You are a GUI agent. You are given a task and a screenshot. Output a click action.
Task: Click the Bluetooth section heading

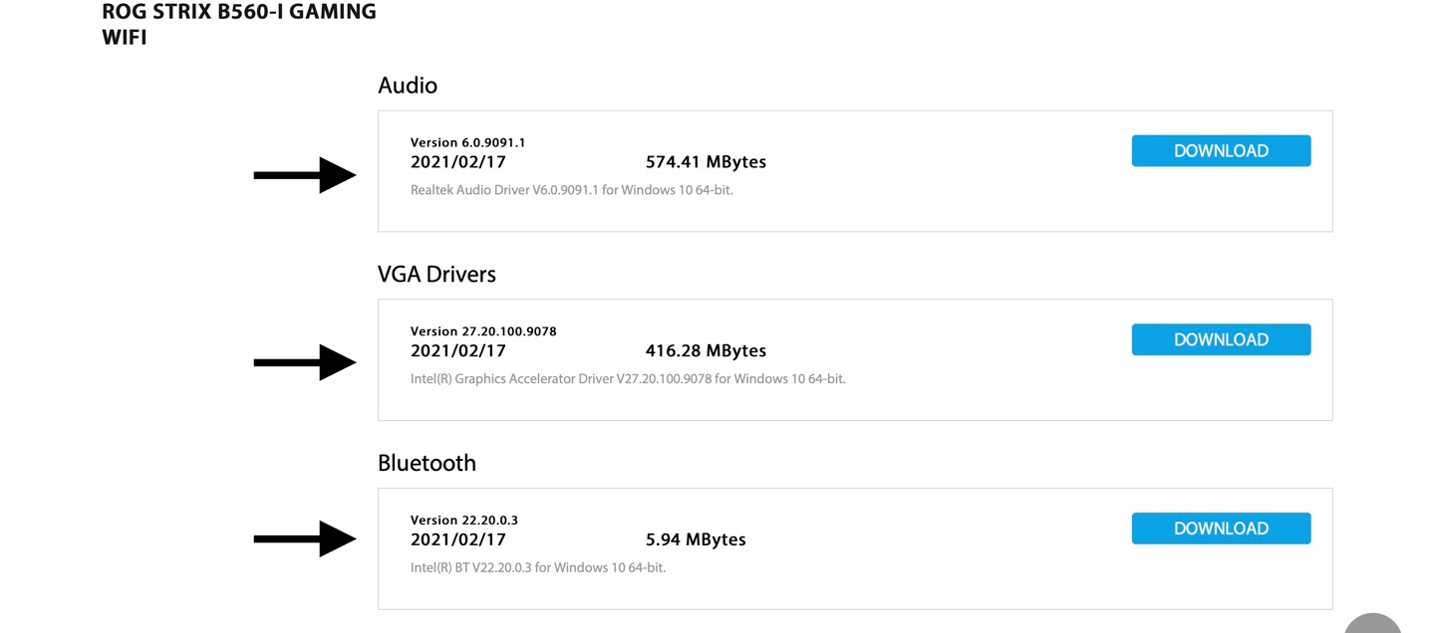click(427, 463)
